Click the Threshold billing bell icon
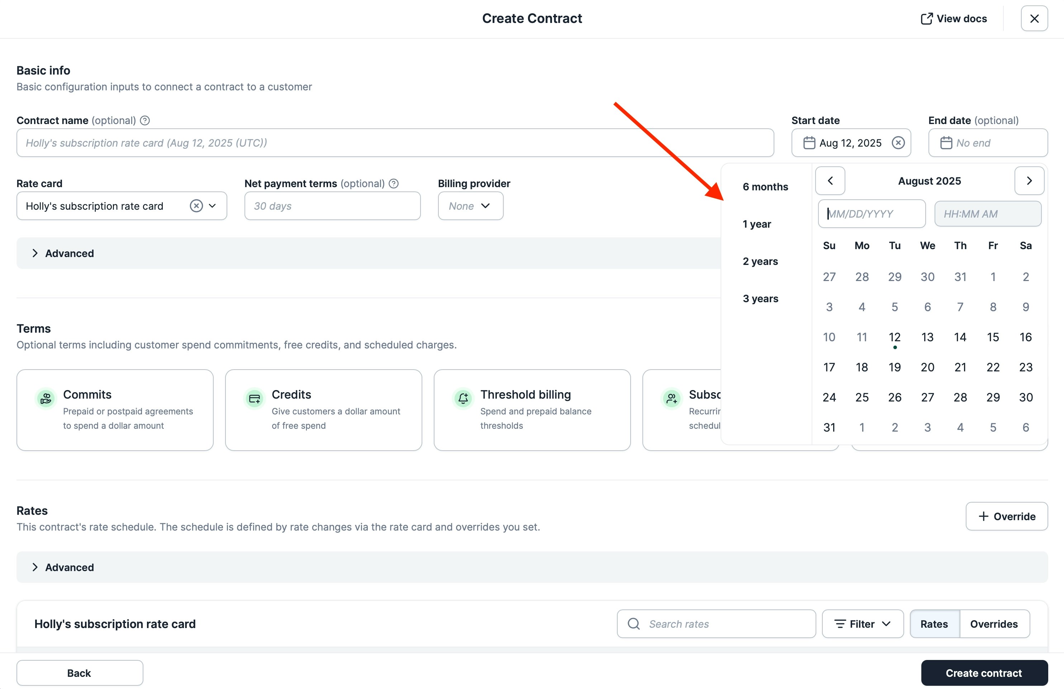 [463, 398]
